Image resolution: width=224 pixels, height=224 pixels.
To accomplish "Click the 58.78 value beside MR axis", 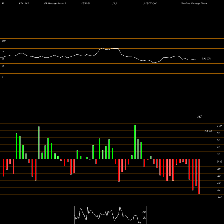I will coord(208,131).
